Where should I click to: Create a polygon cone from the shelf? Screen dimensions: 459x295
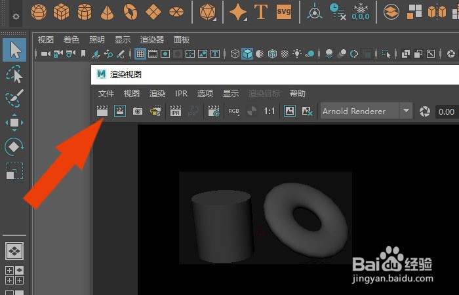pos(107,12)
